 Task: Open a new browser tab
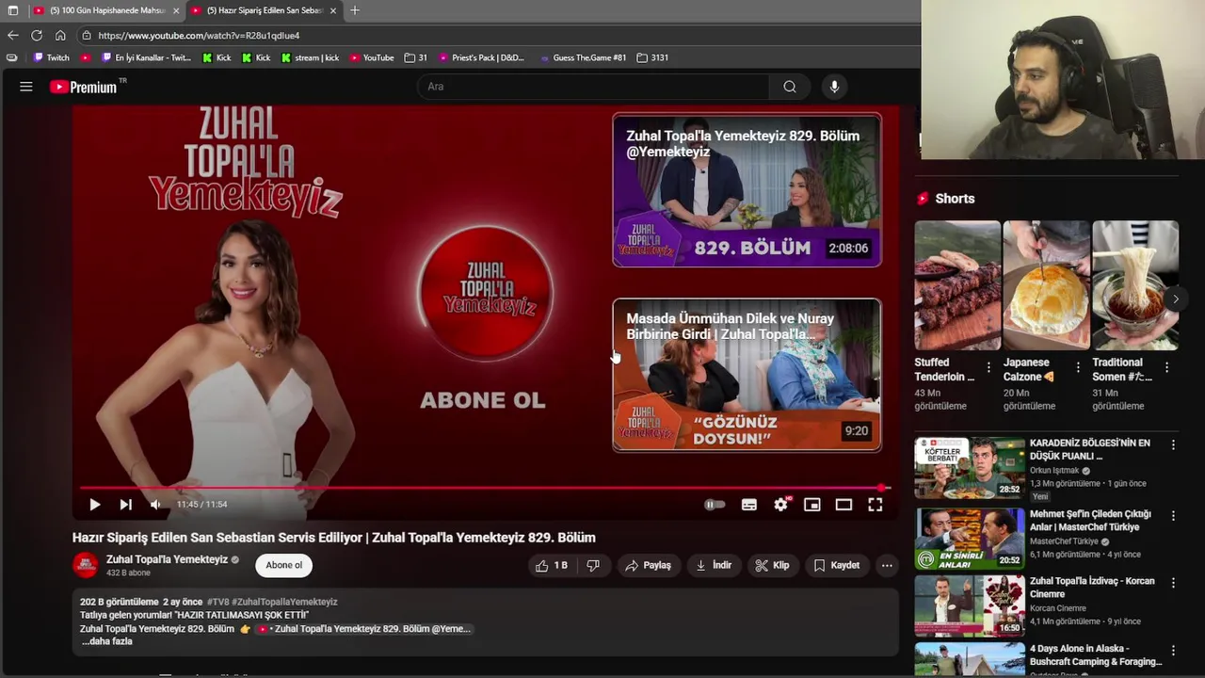355,10
